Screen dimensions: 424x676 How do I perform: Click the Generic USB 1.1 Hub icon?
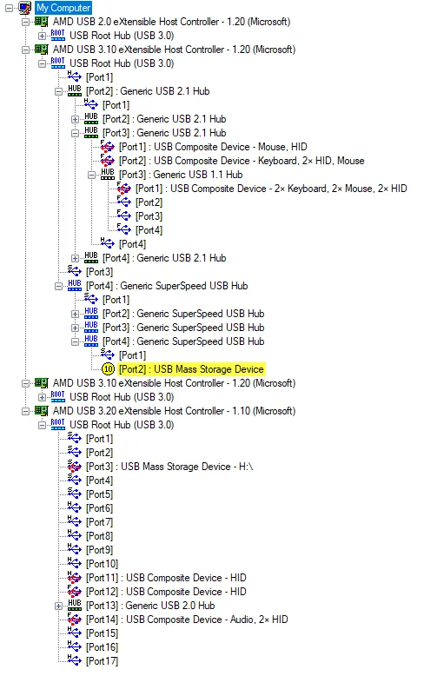point(108,174)
